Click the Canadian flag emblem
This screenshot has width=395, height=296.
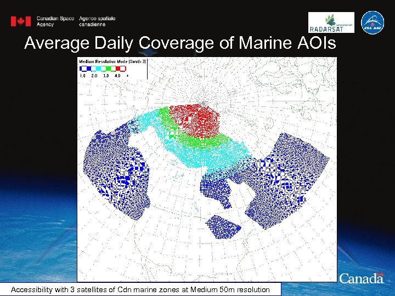(x=21, y=21)
